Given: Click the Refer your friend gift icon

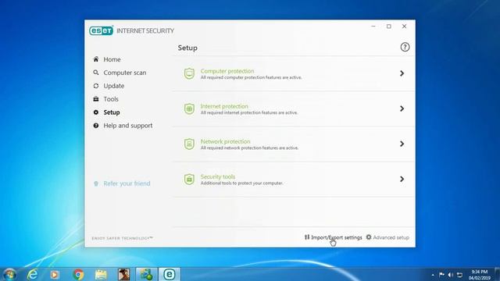Looking at the screenshot, I should coord(95,183).
